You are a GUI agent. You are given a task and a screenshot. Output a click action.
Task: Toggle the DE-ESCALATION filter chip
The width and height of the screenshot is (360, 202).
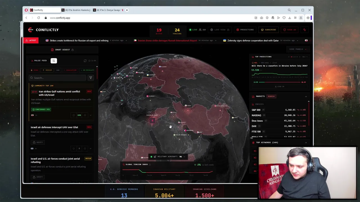point(87,70)
